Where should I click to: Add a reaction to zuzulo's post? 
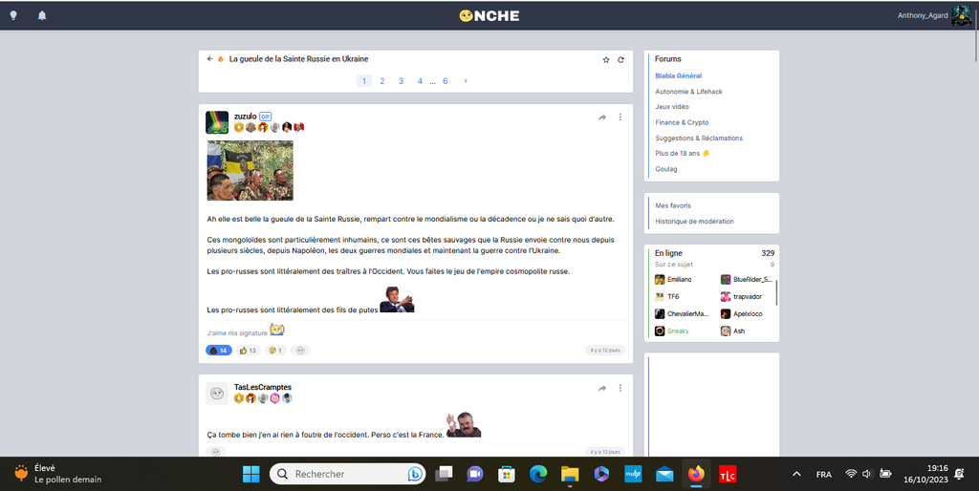300,351
